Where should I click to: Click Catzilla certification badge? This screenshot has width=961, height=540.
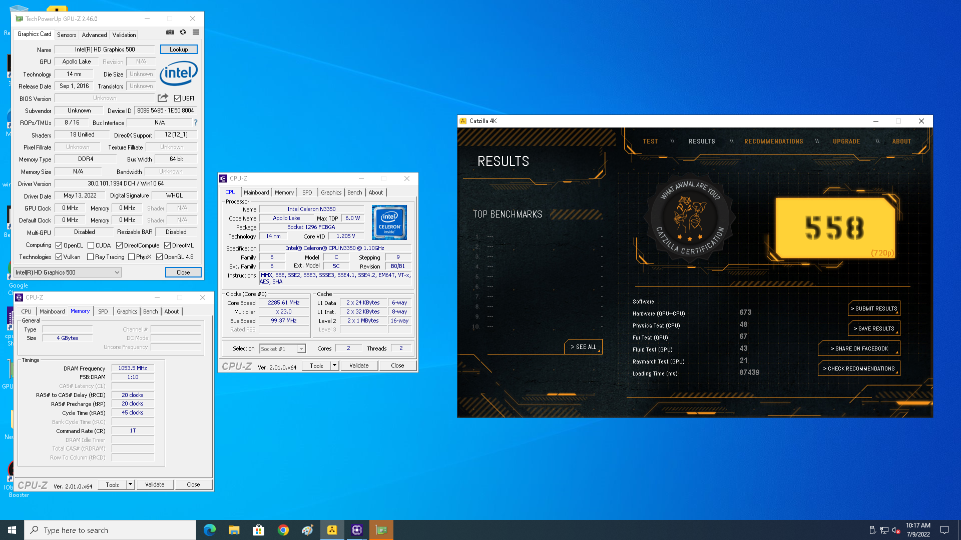[x=690, y=219]
